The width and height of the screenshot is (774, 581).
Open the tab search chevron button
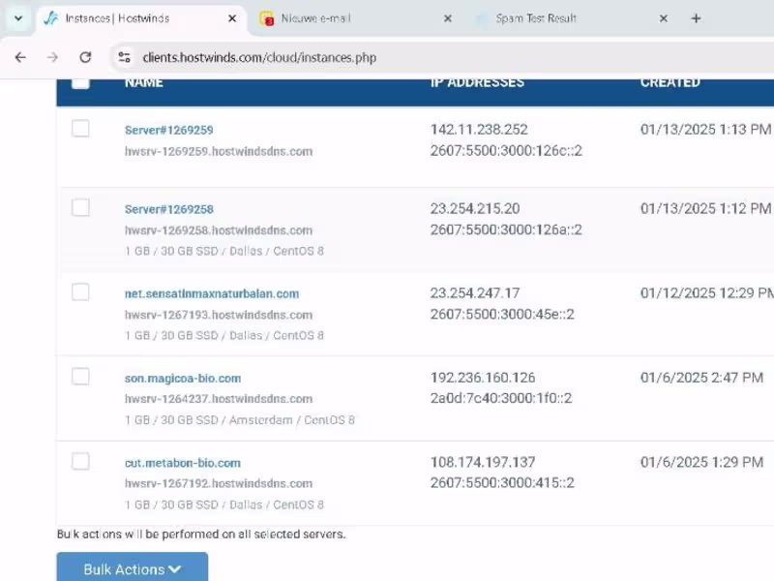(x=18, y=18)
